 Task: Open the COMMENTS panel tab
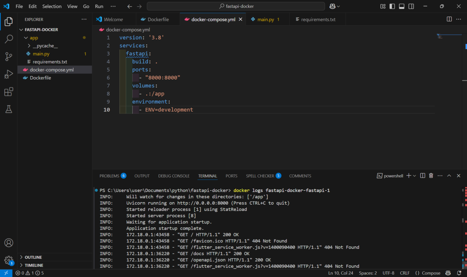pos(300,176)
